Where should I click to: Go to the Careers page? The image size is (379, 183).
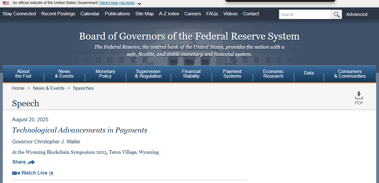tap(193, 14)
